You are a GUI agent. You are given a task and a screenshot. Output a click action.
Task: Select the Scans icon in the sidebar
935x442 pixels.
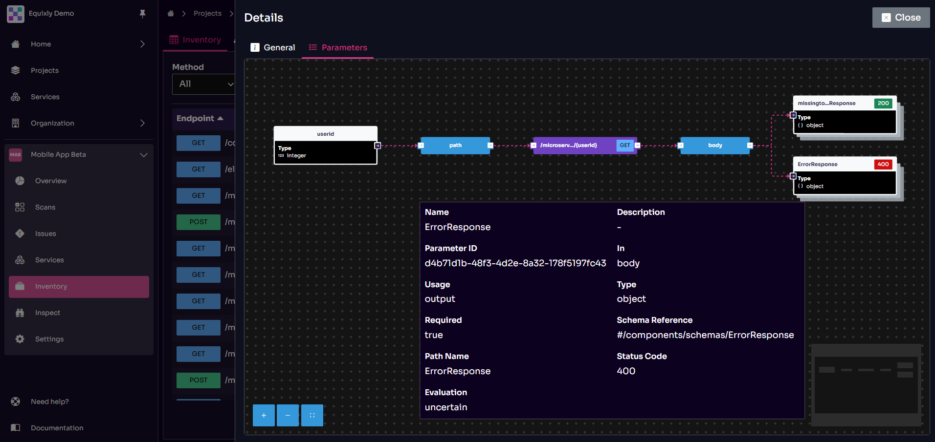[x=20, y=207]
